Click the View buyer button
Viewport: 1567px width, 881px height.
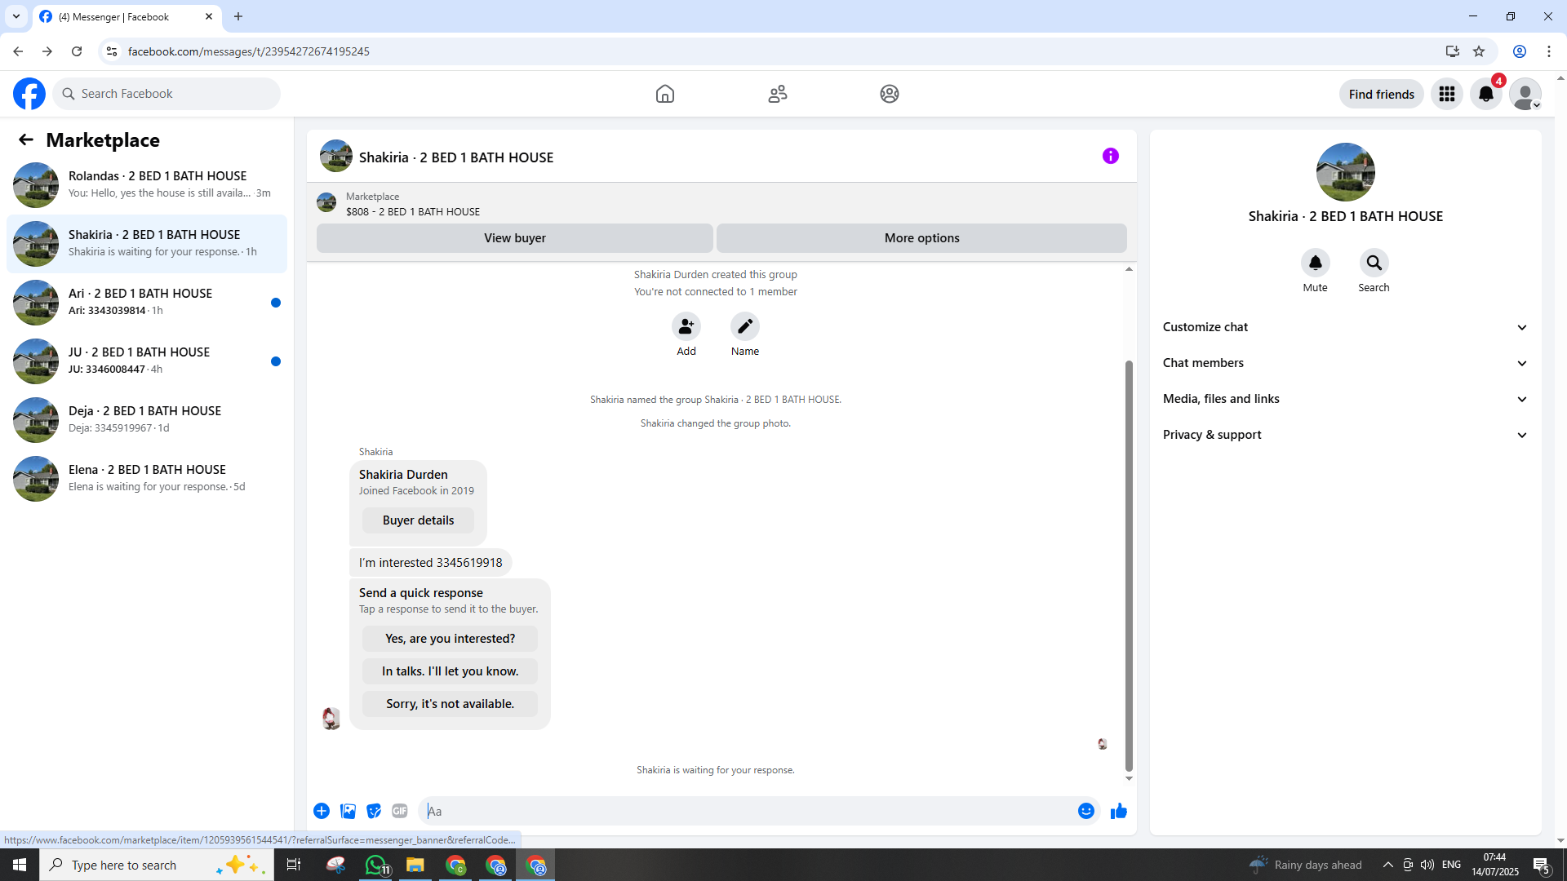point(514,238)
